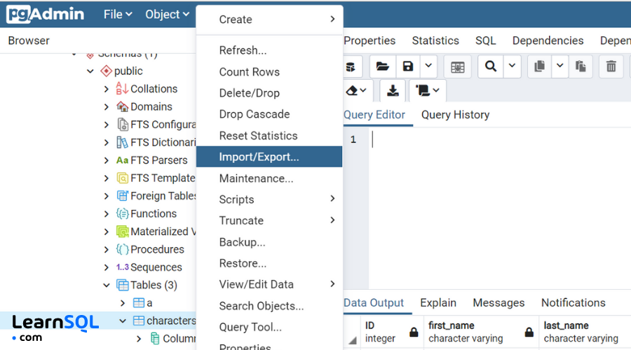Expand the FTS Parsers node
The image size is (631, 350).
(x=107, y=160)
